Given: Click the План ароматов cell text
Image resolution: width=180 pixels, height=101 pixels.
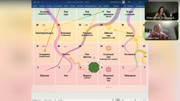Looking at the screenshot, I should coord(87,13).
